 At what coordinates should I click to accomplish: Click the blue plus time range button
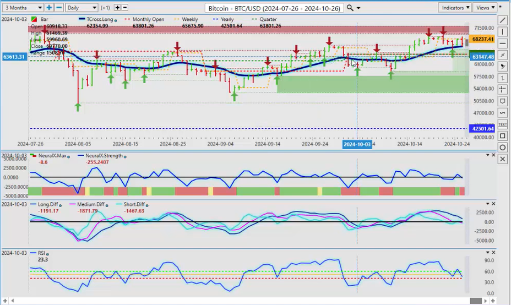49,8
